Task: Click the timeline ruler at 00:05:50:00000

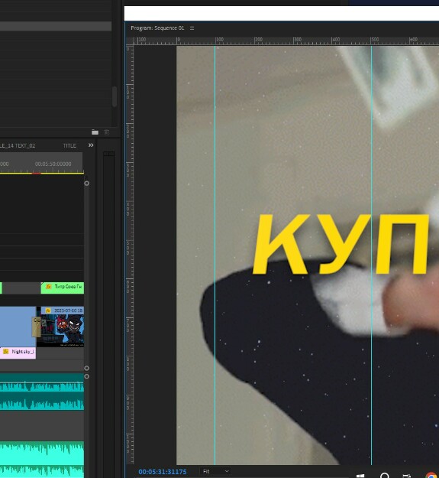Action: [x=53, y=164]
